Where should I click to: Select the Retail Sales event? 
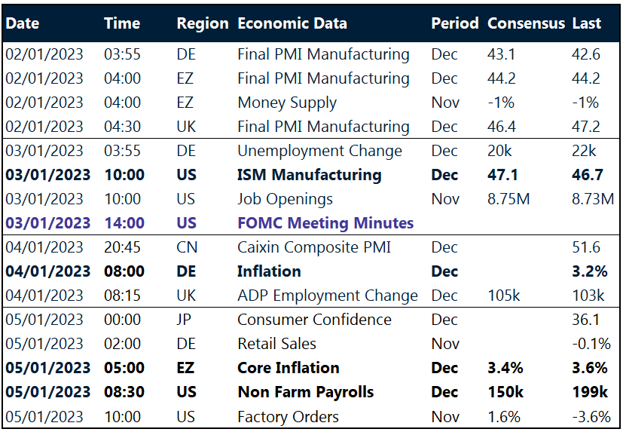tap(277, 344)
